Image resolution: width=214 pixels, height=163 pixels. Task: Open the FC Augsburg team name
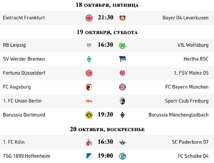point(17,87)
